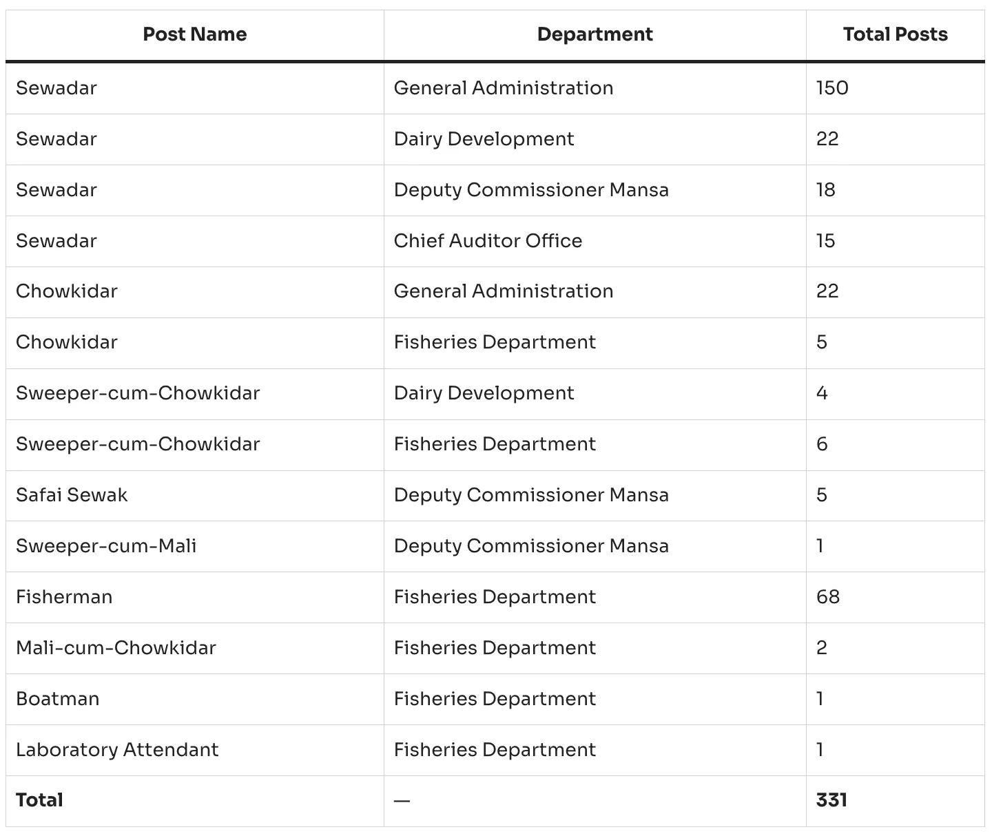Click the Sweeper-cum-Mali post cell
The image size is (992, 836).
pyautogui.click(x=106, y=546)
